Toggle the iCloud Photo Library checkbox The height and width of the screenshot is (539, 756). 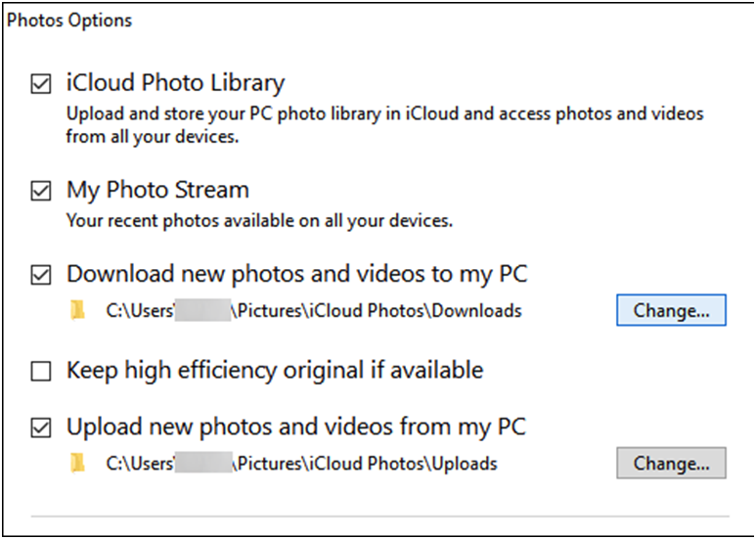[41, 85]
